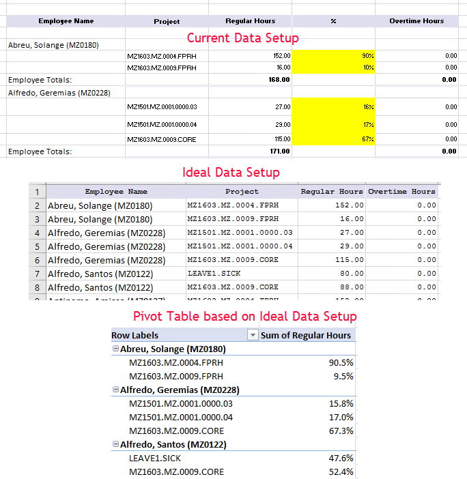Select the bold 168.00 total cell
This screenshot has height=479, width=467.
pyautogui.click(x=251, y=80)
